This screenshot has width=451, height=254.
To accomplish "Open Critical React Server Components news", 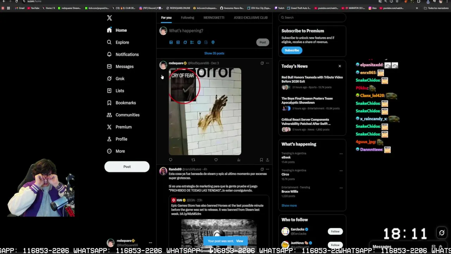I will coord(312,125).
